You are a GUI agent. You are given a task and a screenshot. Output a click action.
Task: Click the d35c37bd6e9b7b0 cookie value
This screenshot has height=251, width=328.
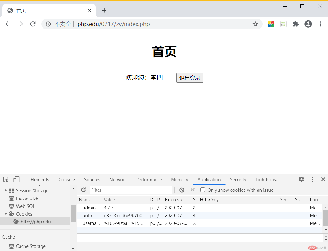click(125, 215)
